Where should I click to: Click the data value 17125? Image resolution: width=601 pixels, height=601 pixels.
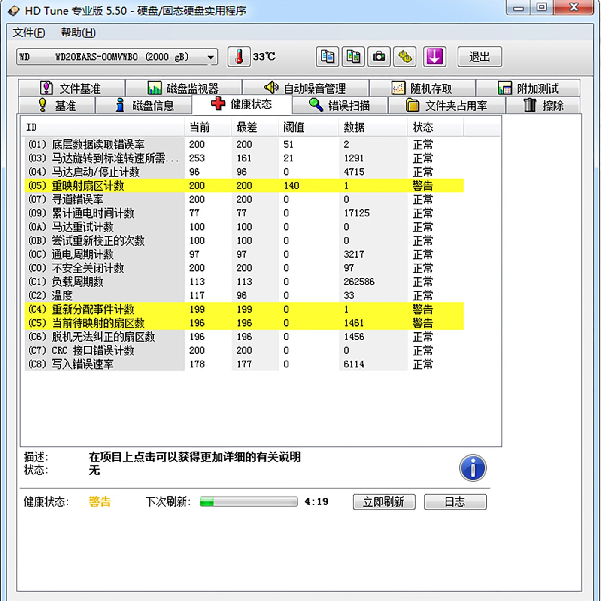click(x=356, y=213)
